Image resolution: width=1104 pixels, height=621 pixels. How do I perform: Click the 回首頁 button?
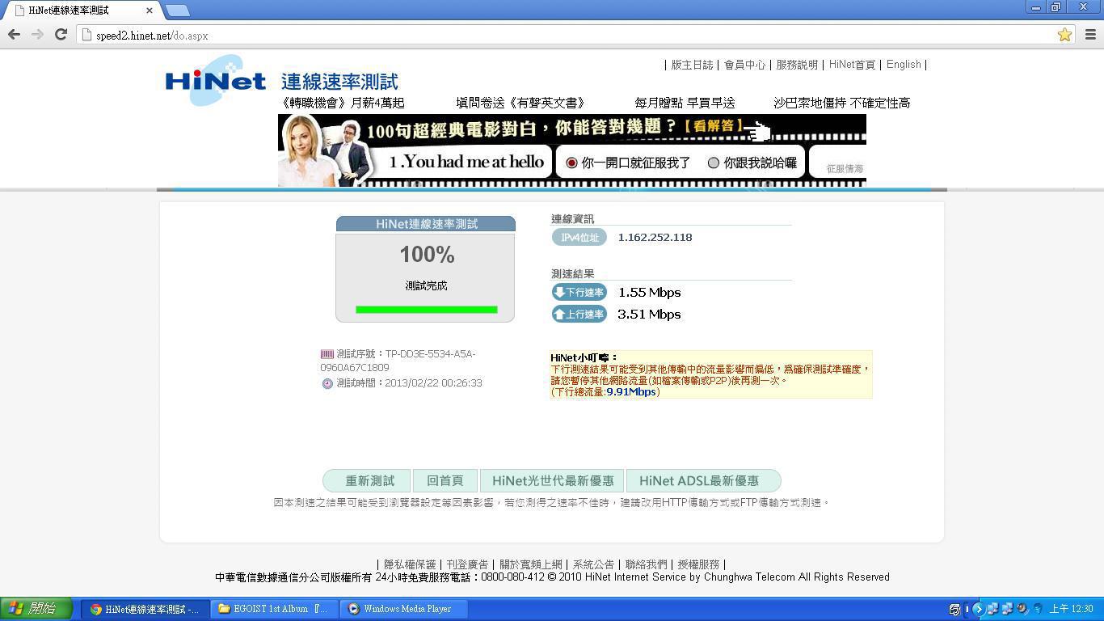coord(445,481)
